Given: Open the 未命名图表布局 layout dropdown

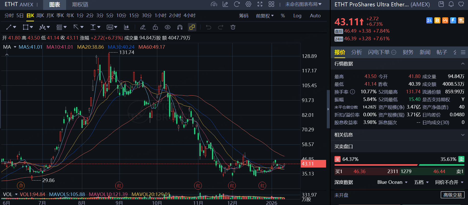Looking at the screenshot, I should [303, 4].
